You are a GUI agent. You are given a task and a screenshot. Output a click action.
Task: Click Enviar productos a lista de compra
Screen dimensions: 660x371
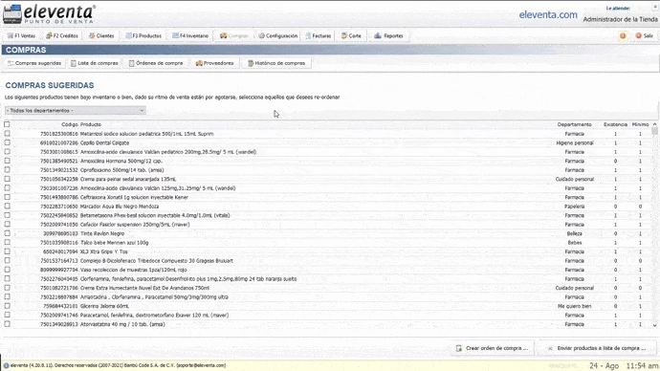597,348
